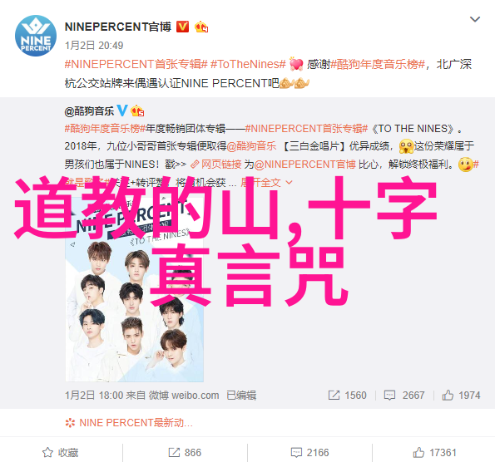Click the crown membership badge beside NINEPERCENT官博
The height and width of the screenshot is (467, 495).
[x=201, y=27]
